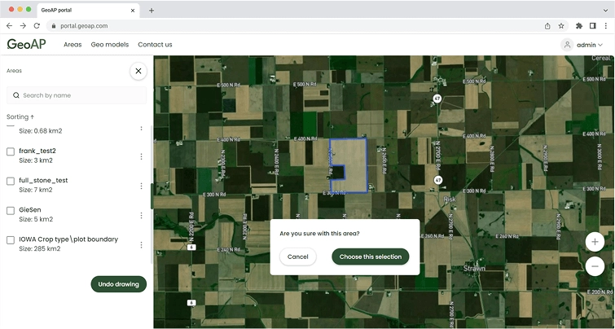Open options for IOWA Crop type area
Screen dimensions: 615x329
tap(142, 244)
